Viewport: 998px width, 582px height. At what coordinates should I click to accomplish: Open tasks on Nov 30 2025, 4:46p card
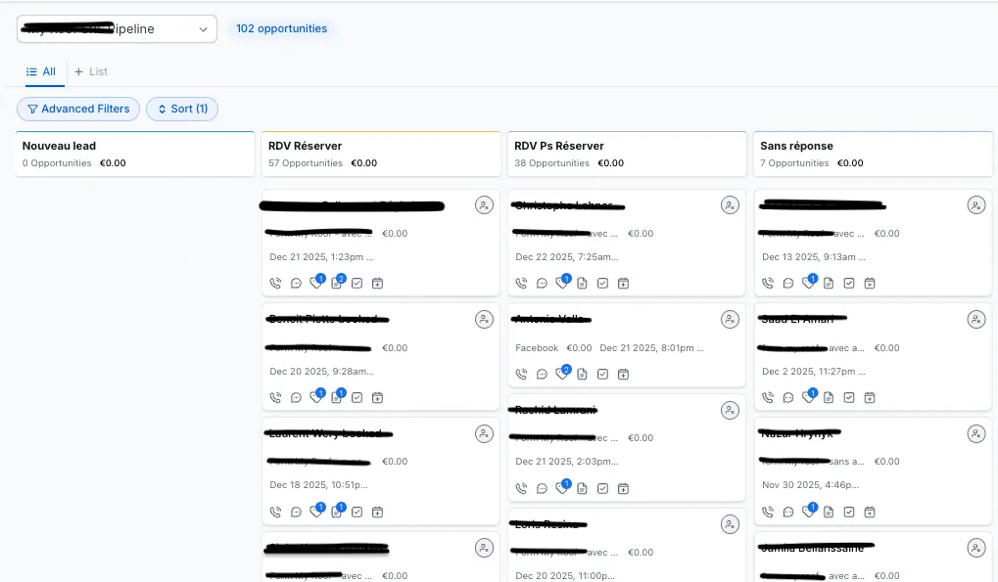point(849,513)
